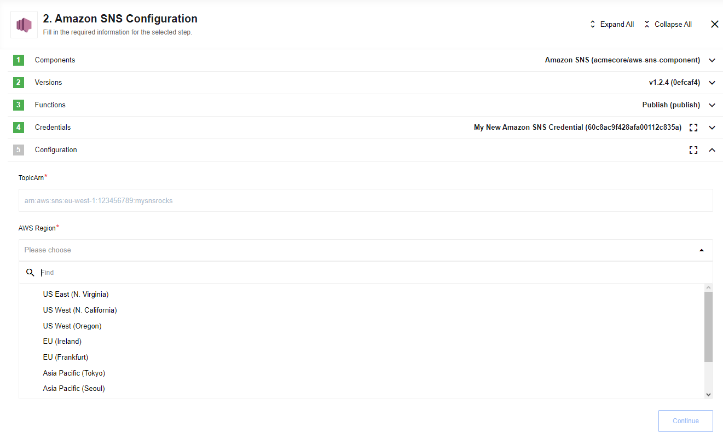The image size is (723, 438).
Task: Close the configuration panel with X
Action: pos(714,24)
